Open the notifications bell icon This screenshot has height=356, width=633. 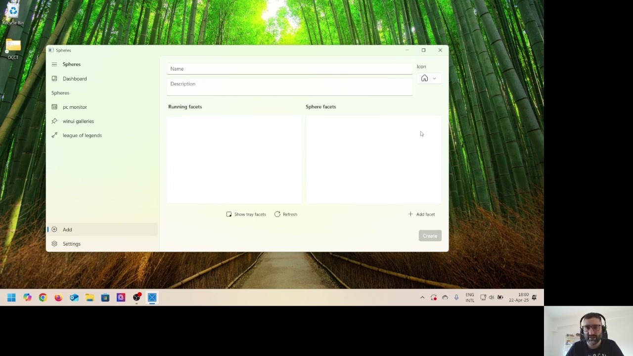[x=534, y=297]
